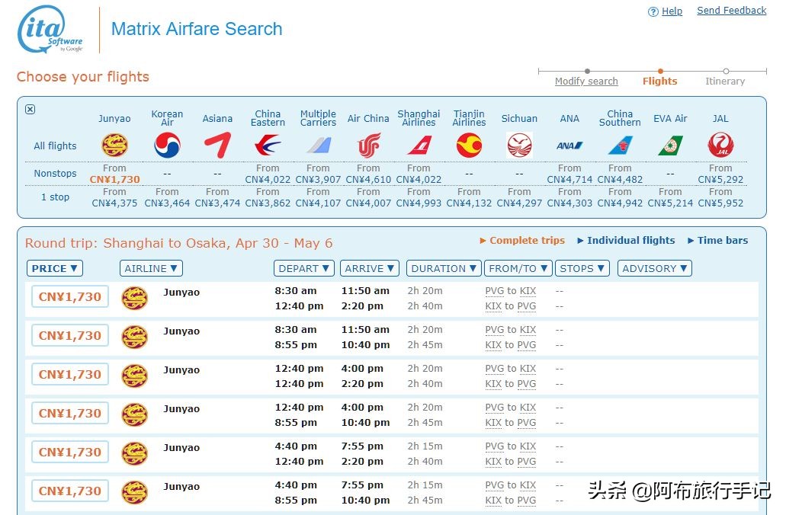Open the ADVISORY filter dropdown
The width and height of the screenshot is (786, 515).
coord(655,268)
